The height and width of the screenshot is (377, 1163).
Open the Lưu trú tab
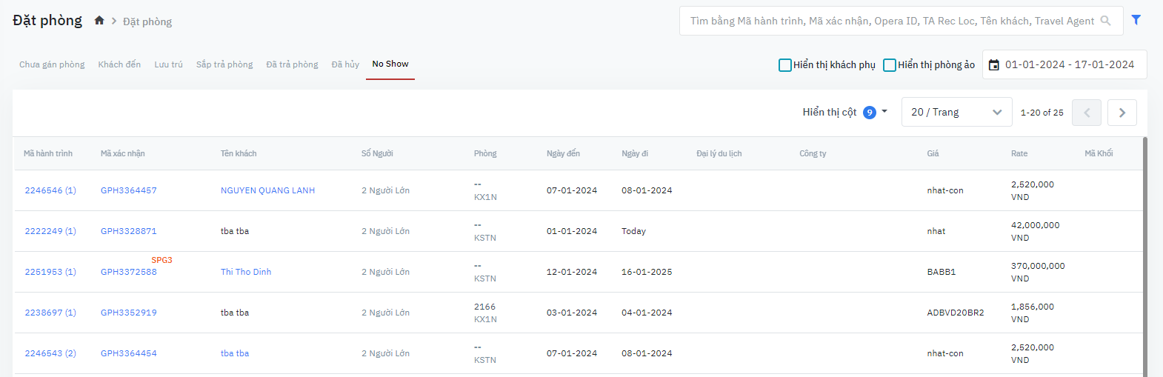pos(168,64)
